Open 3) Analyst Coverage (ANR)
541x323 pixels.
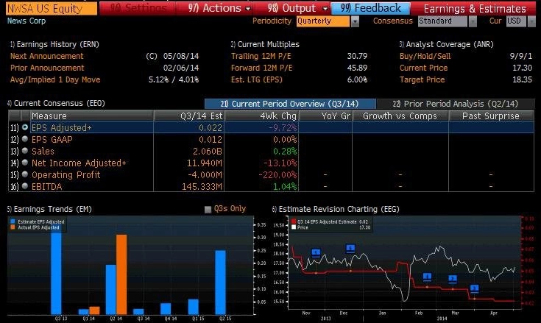(447, 44)
